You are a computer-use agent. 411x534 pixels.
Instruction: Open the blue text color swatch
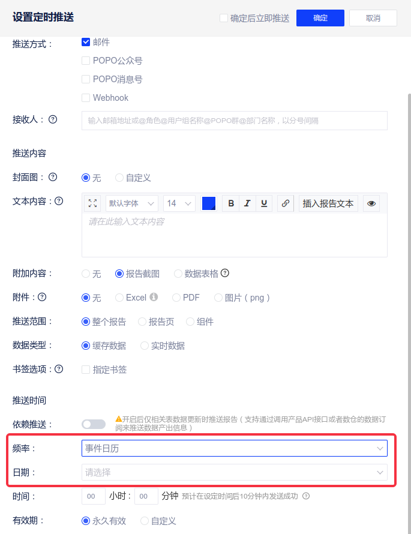[209, 203]
